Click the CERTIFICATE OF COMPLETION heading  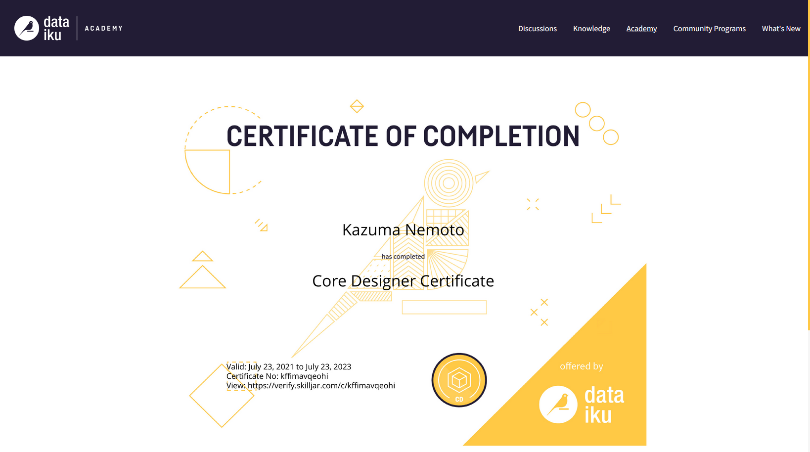pos(403,136)
